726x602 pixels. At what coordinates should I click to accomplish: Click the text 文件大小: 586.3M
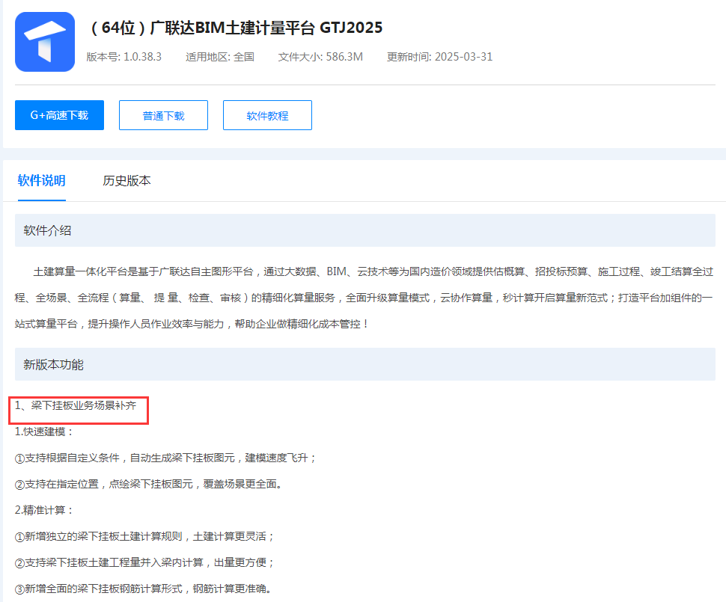pyautogui.click(x=320, y=57)
